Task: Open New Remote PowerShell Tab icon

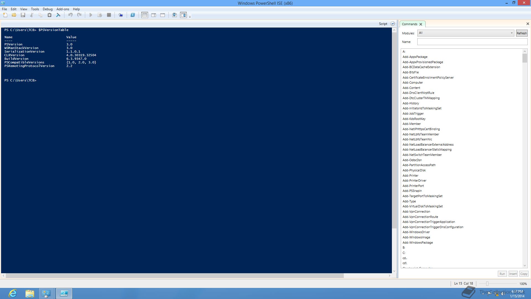Action: coord(121,15)
